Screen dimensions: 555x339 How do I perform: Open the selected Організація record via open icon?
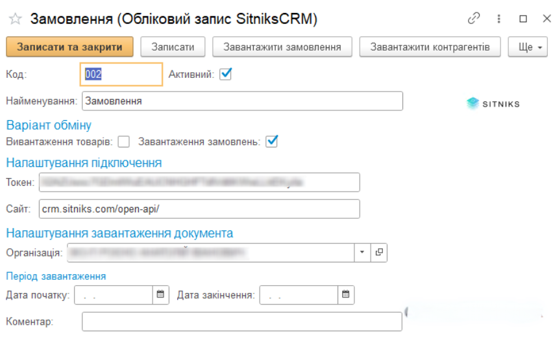click(379, 252)
